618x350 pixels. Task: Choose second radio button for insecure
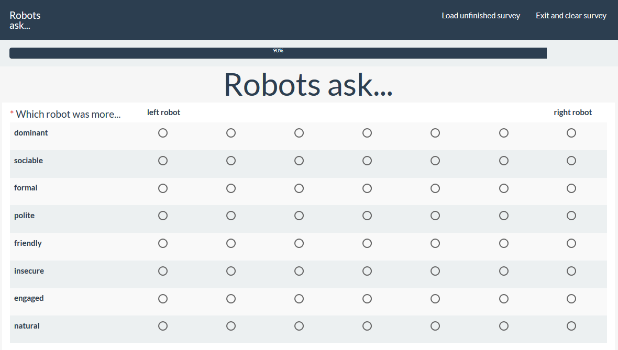(231, 271)
